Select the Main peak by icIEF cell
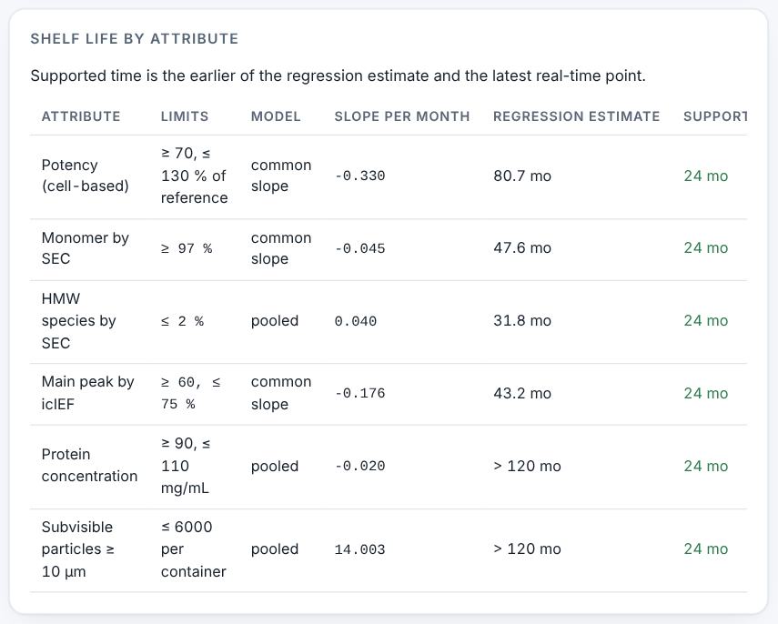778x624 pixels. [x=88, y=393]
